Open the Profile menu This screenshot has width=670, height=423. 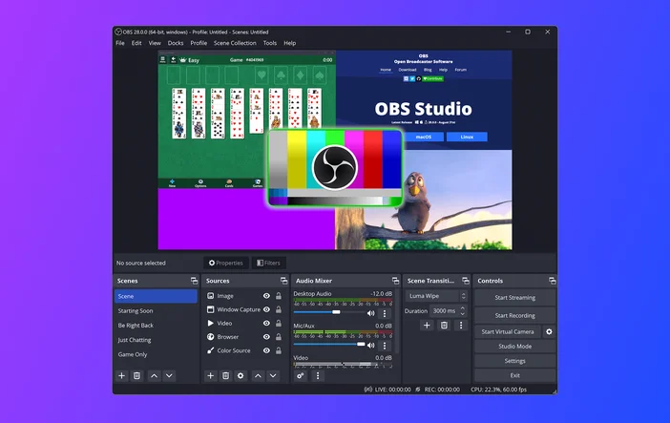(x=199, y=43)
